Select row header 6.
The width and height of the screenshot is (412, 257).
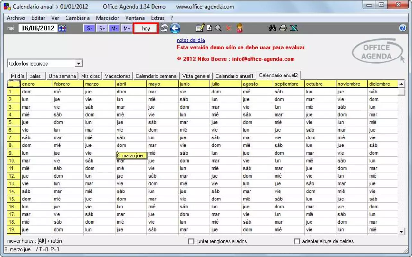[14, 130]
